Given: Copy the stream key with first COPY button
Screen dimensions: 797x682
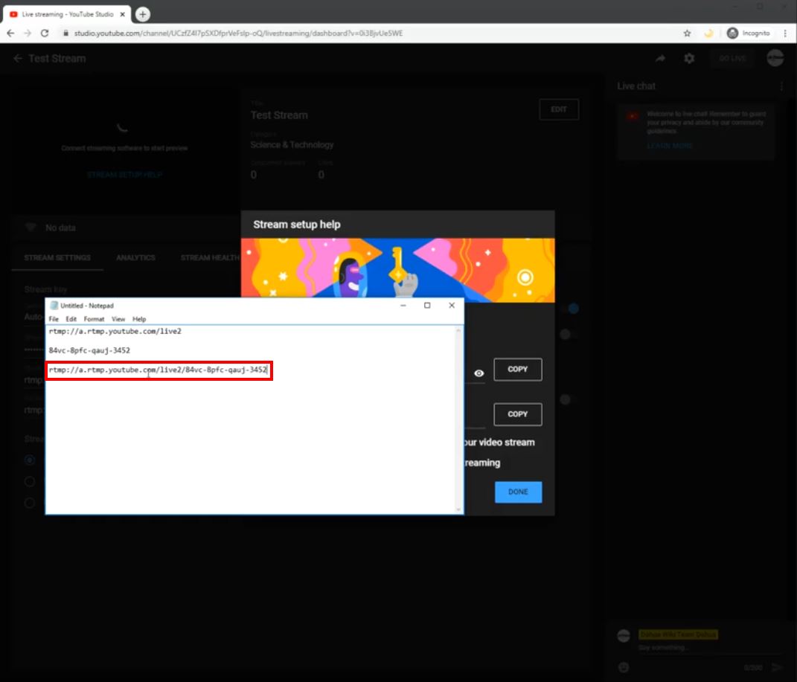Looking at the screenshot, I should point(517,369).
